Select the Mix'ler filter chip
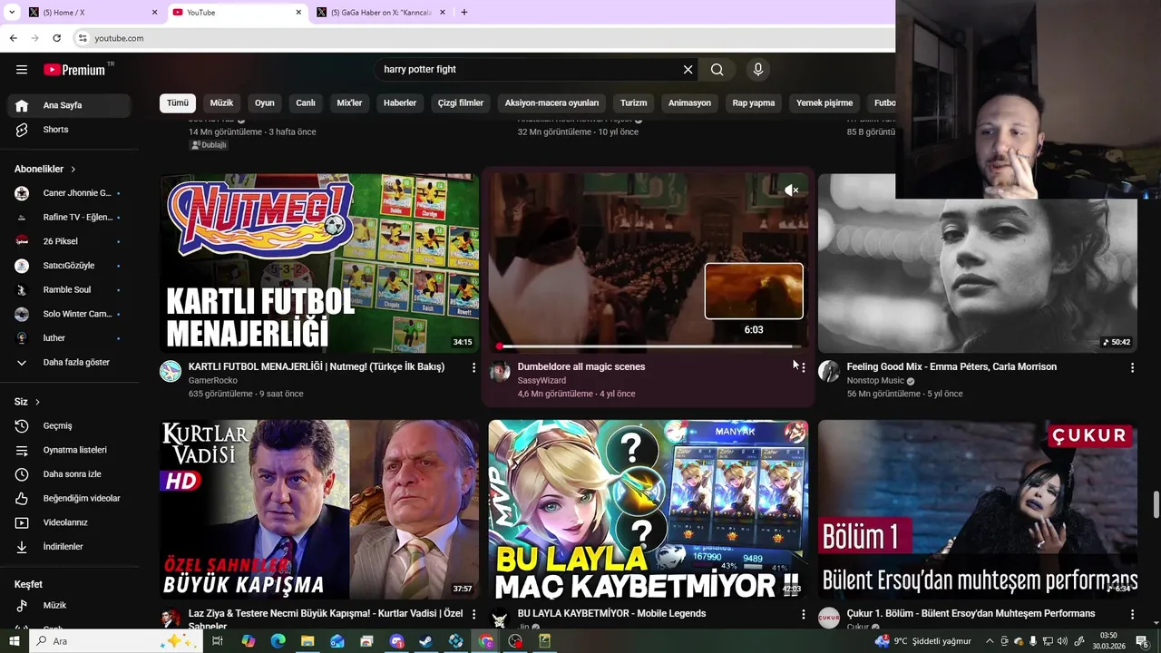Screen dimensions: 1161x653 click(349, 103)
